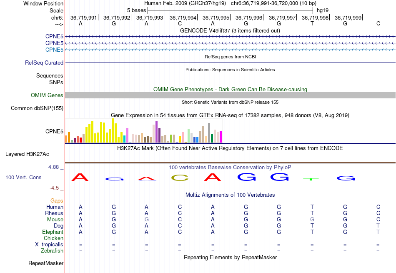Viewport: 396px width, 273px height.
Task: Click the T base in the Human row
Action: 312,207
